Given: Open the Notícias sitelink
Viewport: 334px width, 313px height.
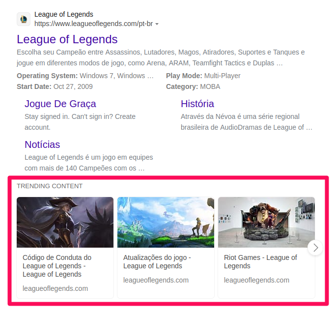Looking at the screenshot, I should click(42, 144).
